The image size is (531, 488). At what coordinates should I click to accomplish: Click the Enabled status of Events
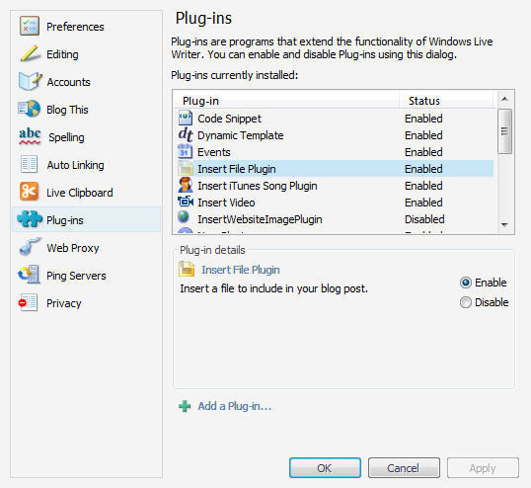423,152
